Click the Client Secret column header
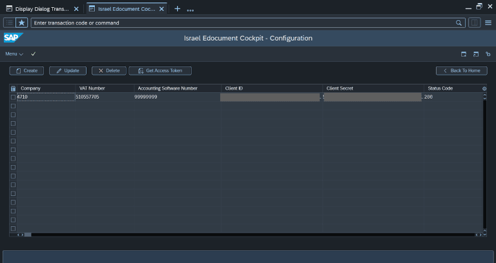The width and height of the screenshot is (496, 263). click(373, 88)
